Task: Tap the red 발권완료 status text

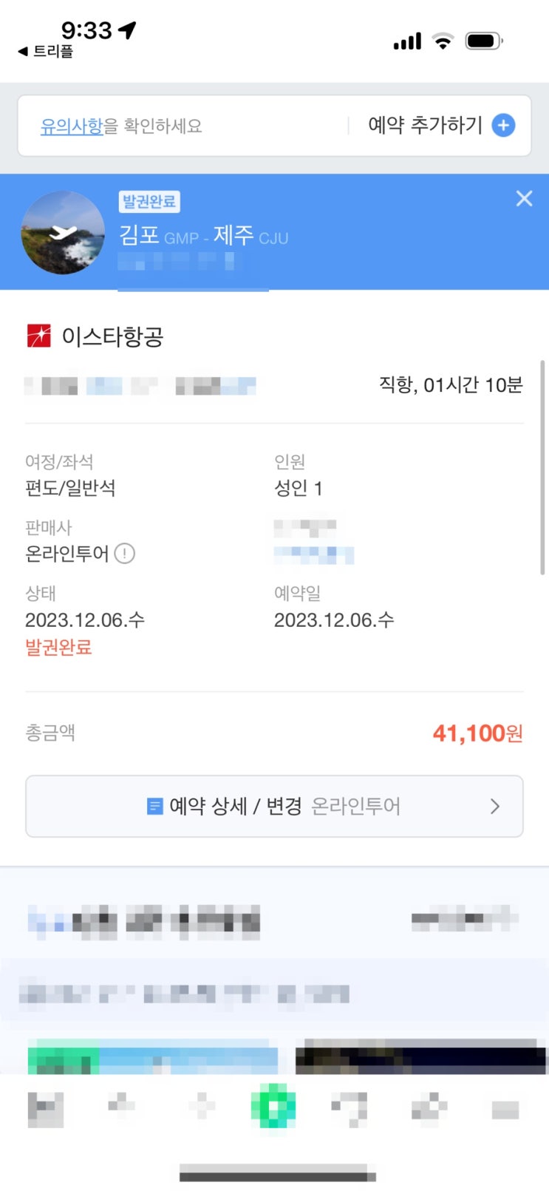Action: click(x=58, y=648)
